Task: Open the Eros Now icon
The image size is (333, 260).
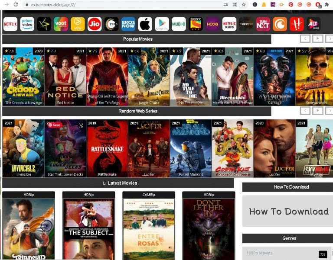Action: (x=128, y=24)
